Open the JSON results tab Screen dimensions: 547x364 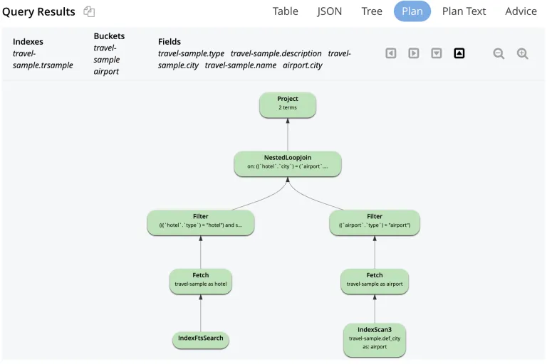click(x=330, y=11)
